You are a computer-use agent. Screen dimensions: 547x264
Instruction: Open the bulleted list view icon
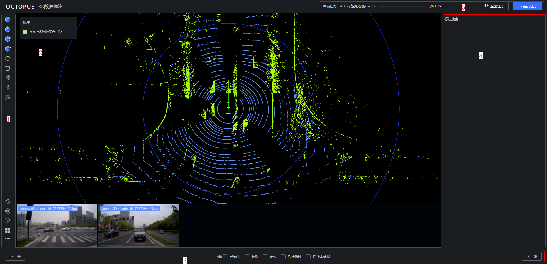pyautogui.click(x=8, y=240)
